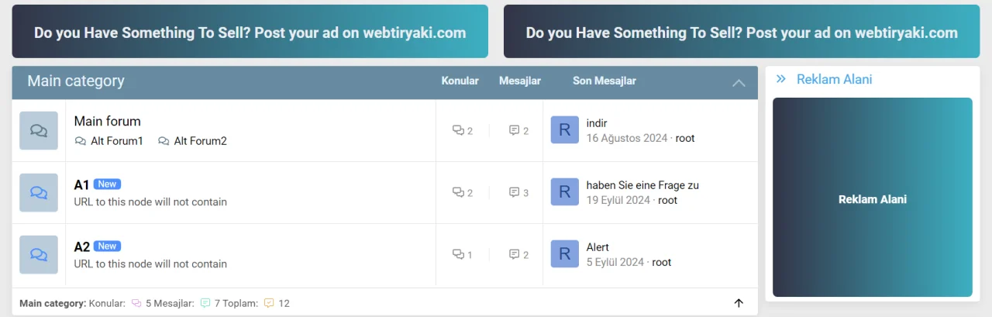
Task: Click the Main forum node icon
Action: (x=39, y=130)
